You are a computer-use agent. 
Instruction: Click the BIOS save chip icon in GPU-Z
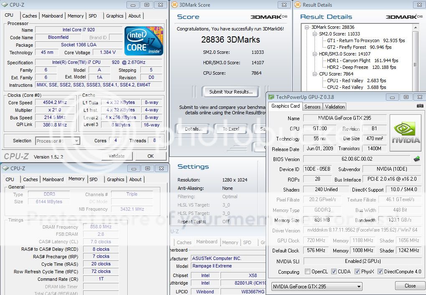point(417,159)
